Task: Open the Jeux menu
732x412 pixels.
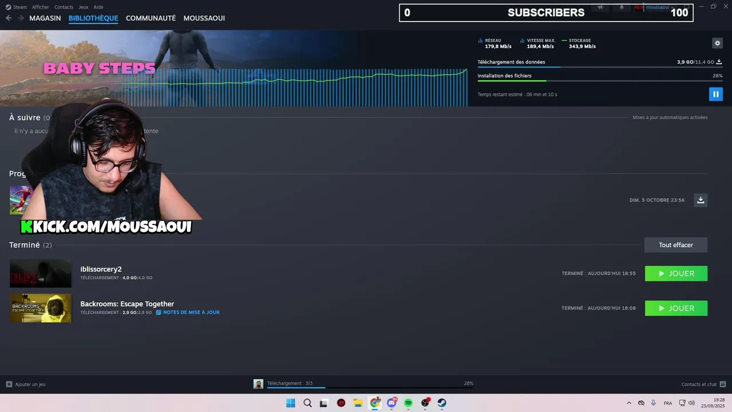Action: pos(83,7)
